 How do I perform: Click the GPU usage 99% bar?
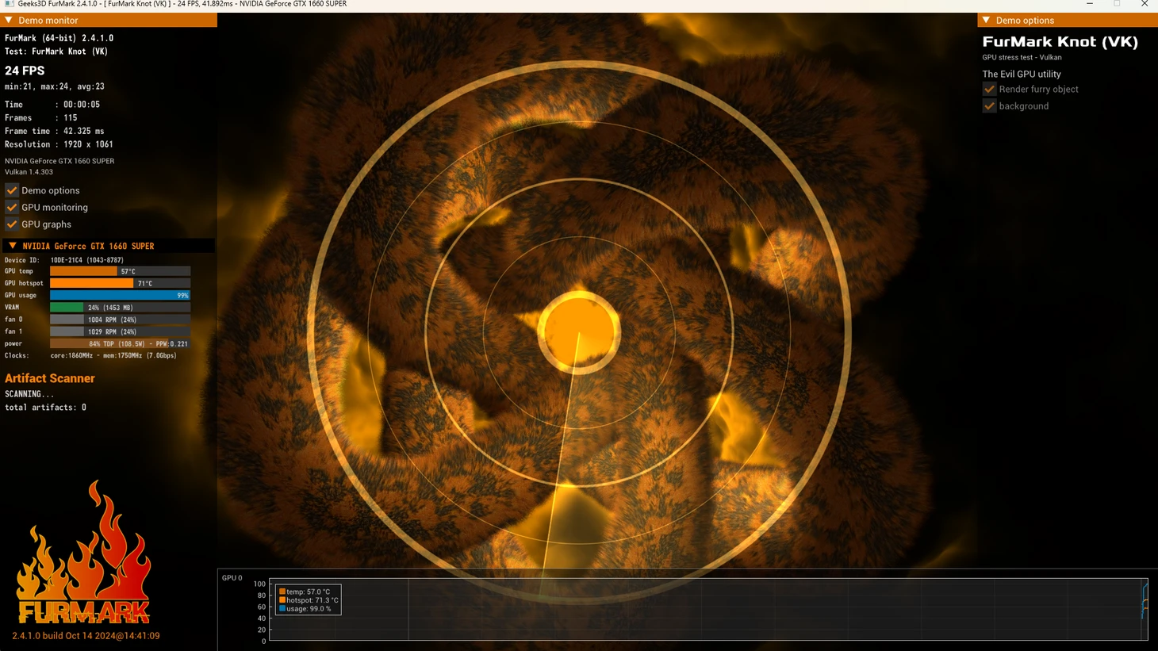tap(120, 295)
